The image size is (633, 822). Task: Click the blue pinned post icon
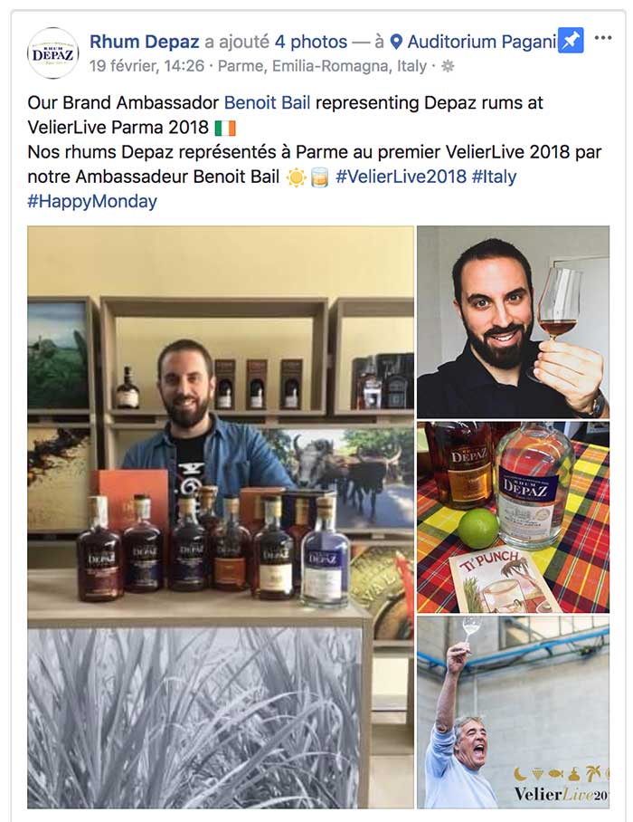[x=571, y=41]
